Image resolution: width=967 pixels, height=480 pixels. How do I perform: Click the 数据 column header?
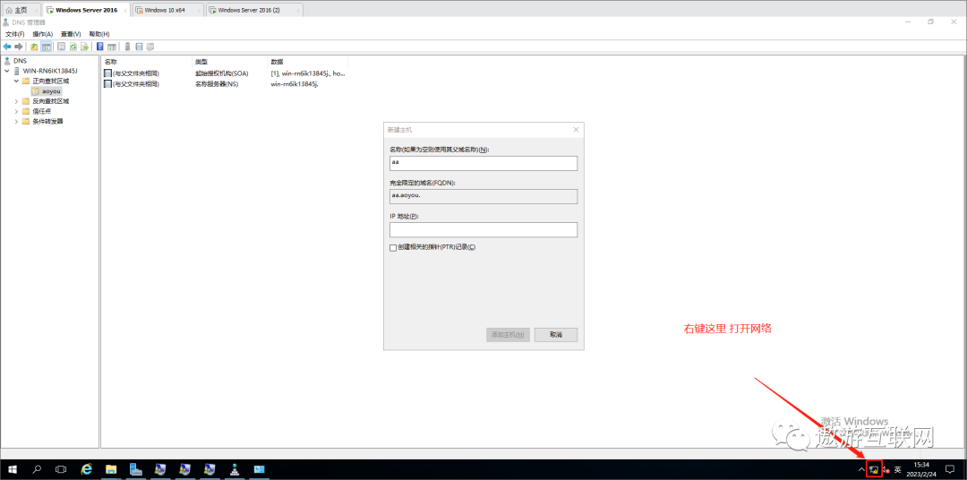[308, 63]
